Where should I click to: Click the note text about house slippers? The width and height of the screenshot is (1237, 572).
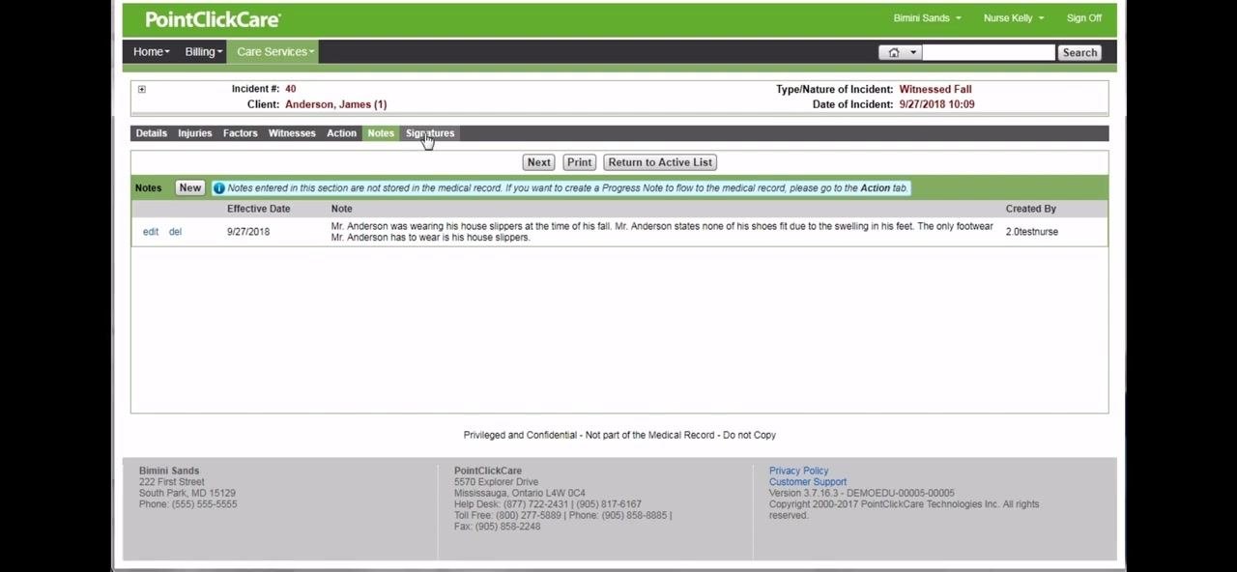coord(662,232)
